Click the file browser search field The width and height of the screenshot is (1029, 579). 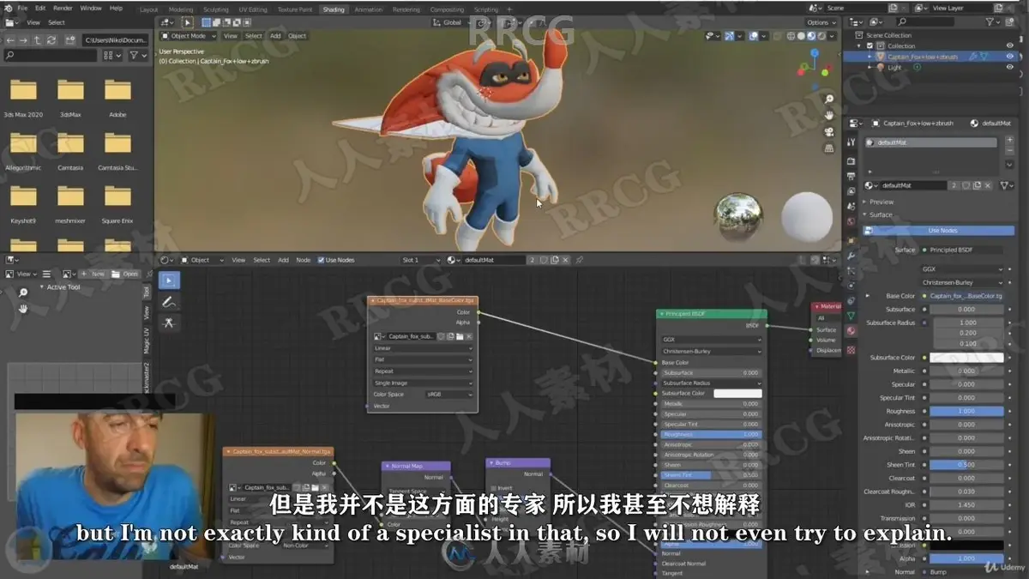(x=51, y=55)
